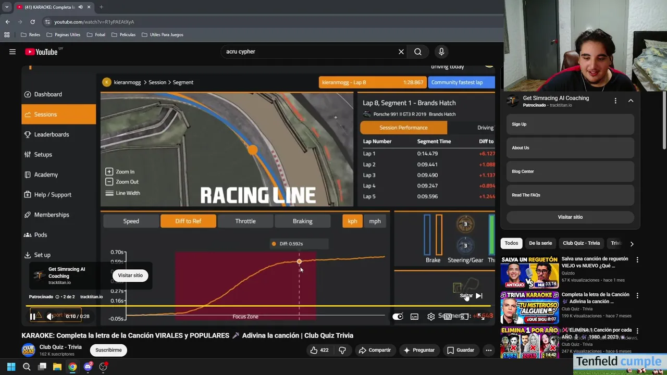Open the Club Quiz channel avatar
Viewport: 667px width, 375px height.
point(28,350)
